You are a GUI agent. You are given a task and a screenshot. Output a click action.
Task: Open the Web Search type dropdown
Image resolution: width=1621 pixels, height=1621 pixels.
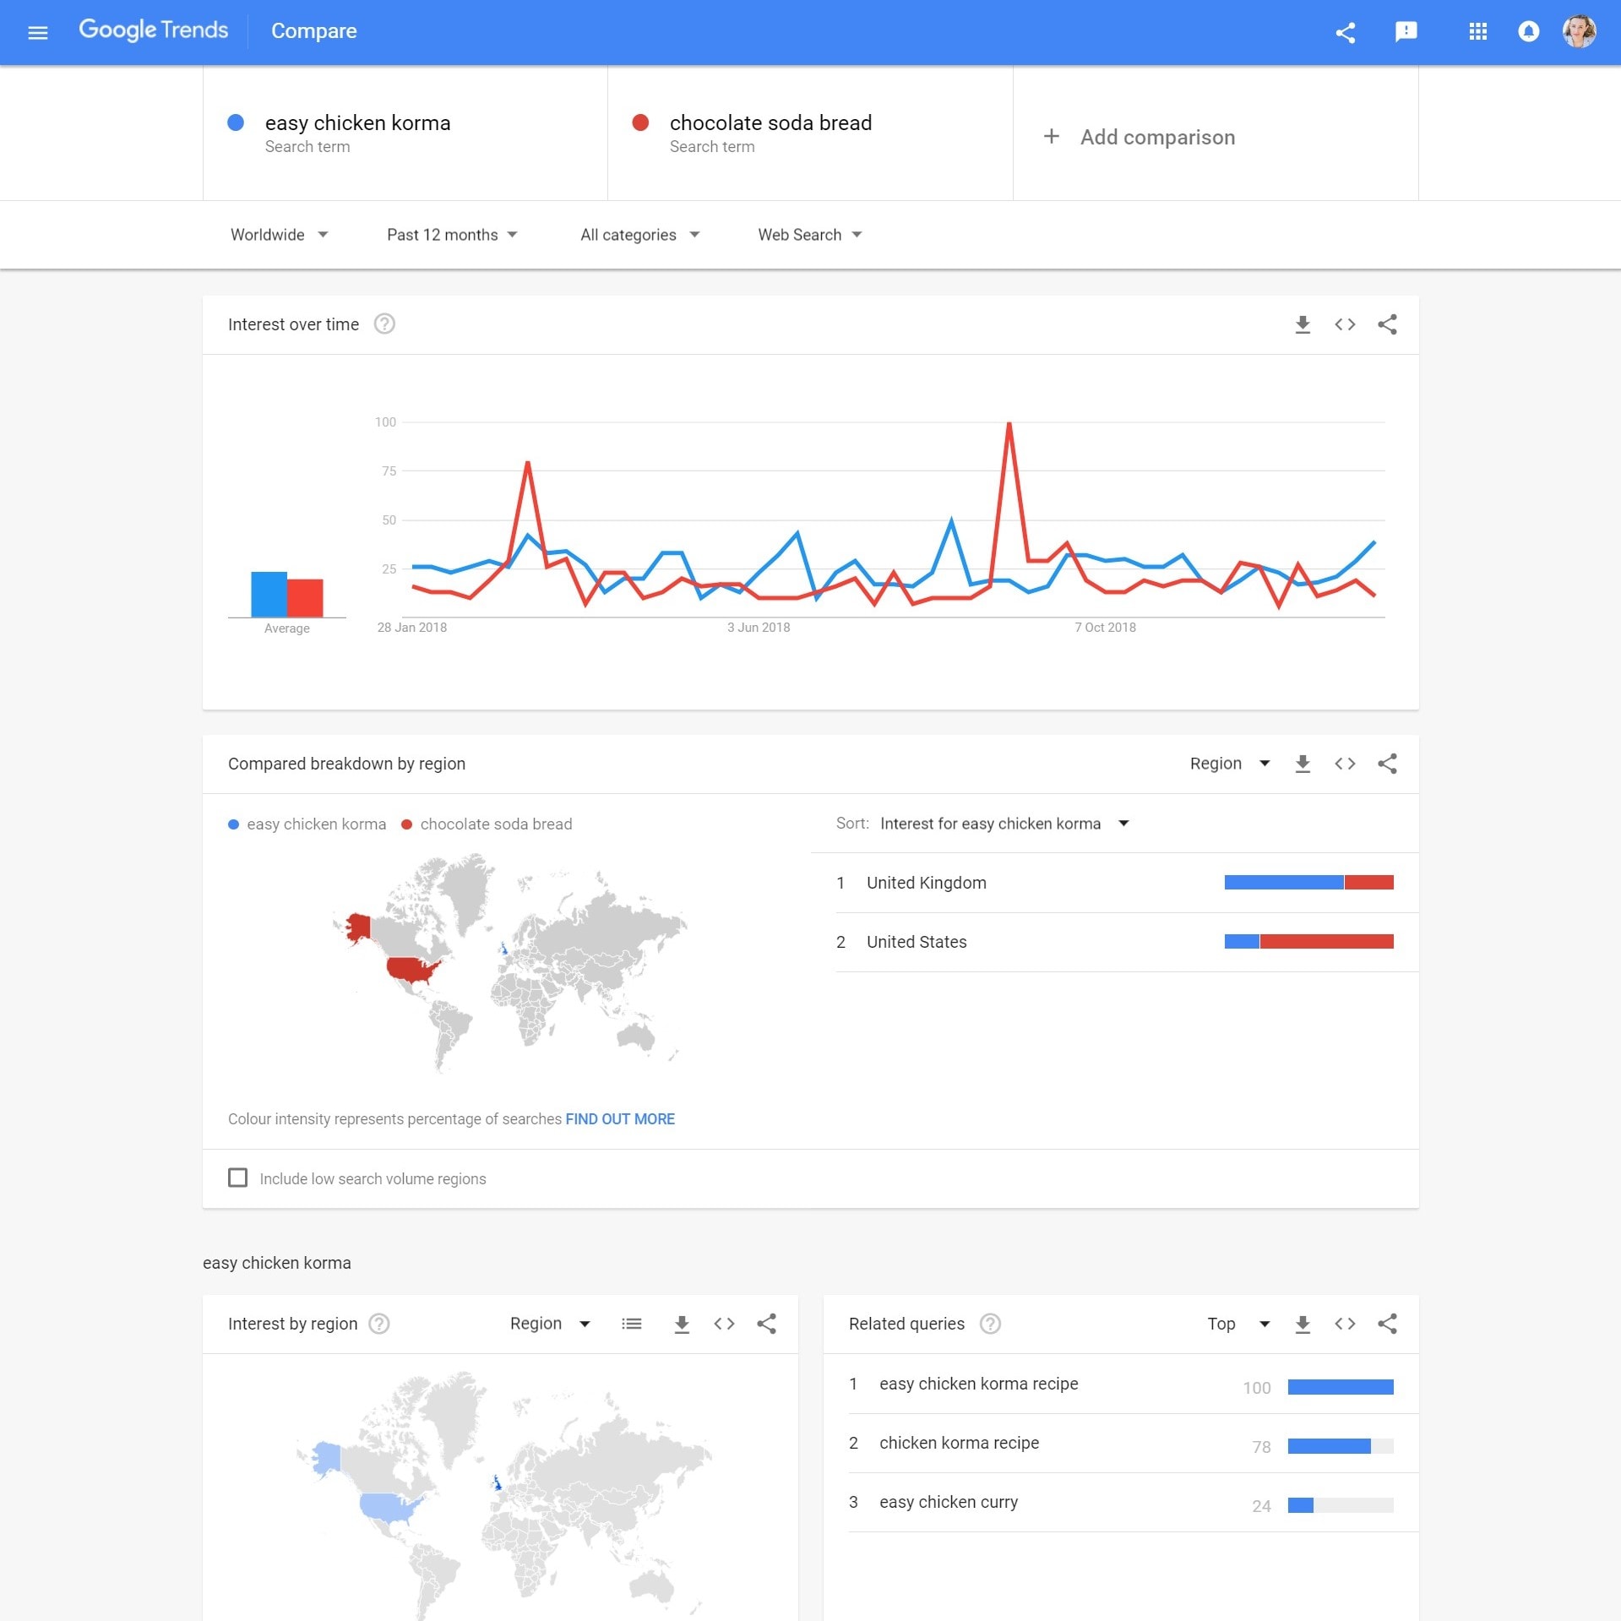pyautogui.click(x=809, y=235)
